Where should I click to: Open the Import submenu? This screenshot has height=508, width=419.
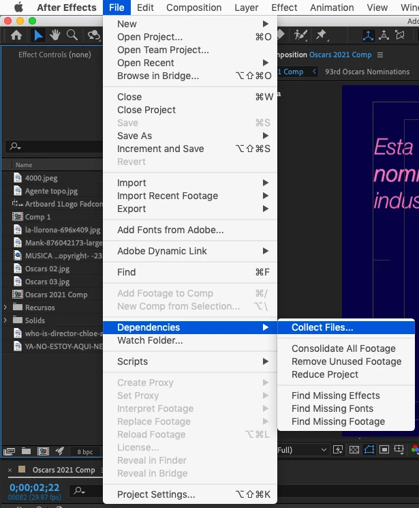[190, 183]
